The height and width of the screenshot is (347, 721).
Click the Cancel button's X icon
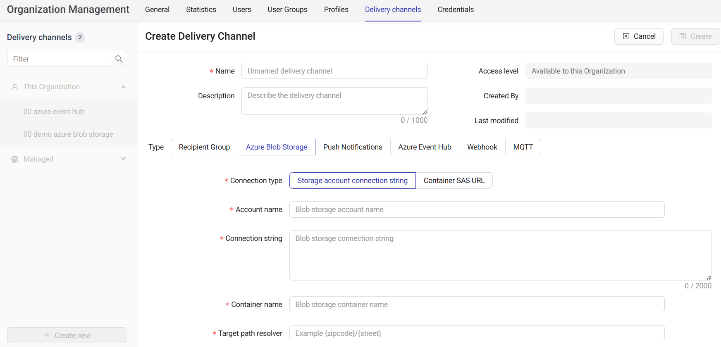(x=626, y=36)
